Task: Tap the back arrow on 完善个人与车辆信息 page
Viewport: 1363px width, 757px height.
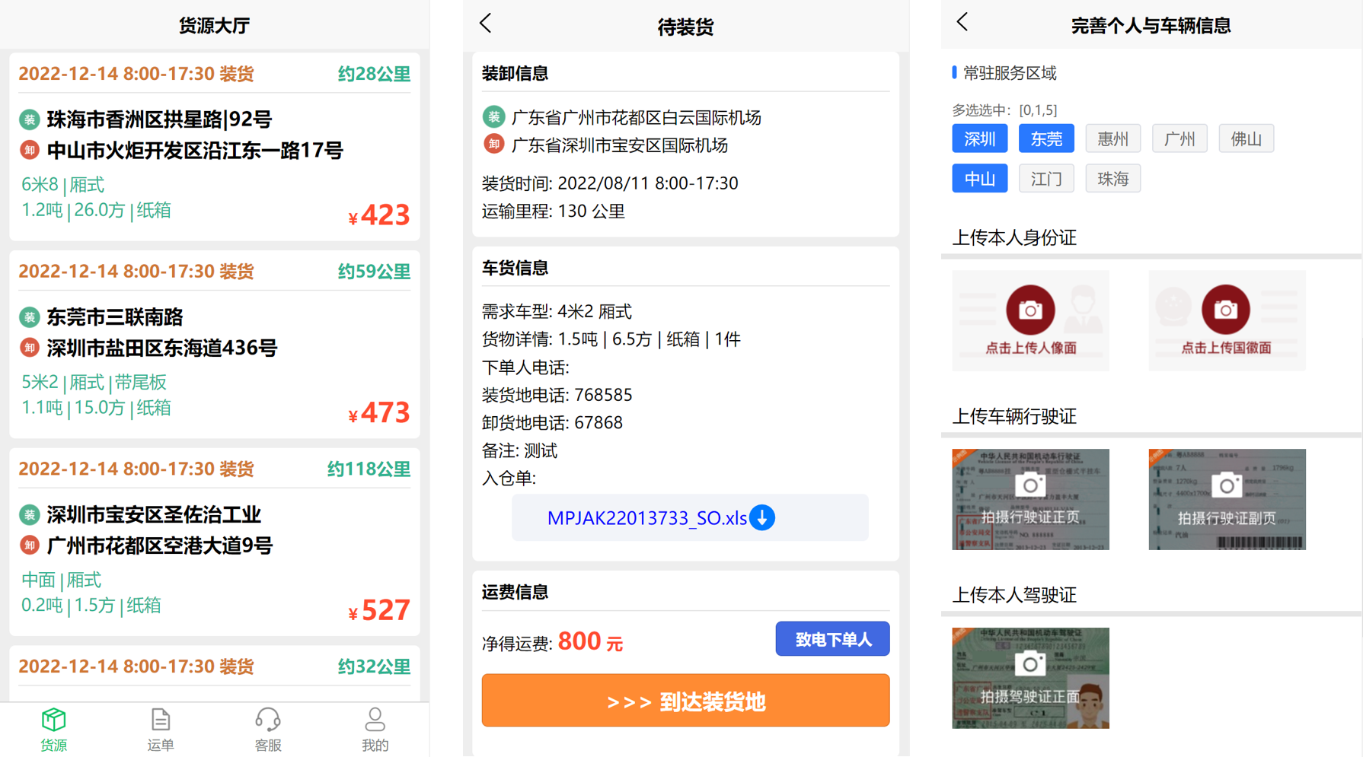Action: click(962, 24)
